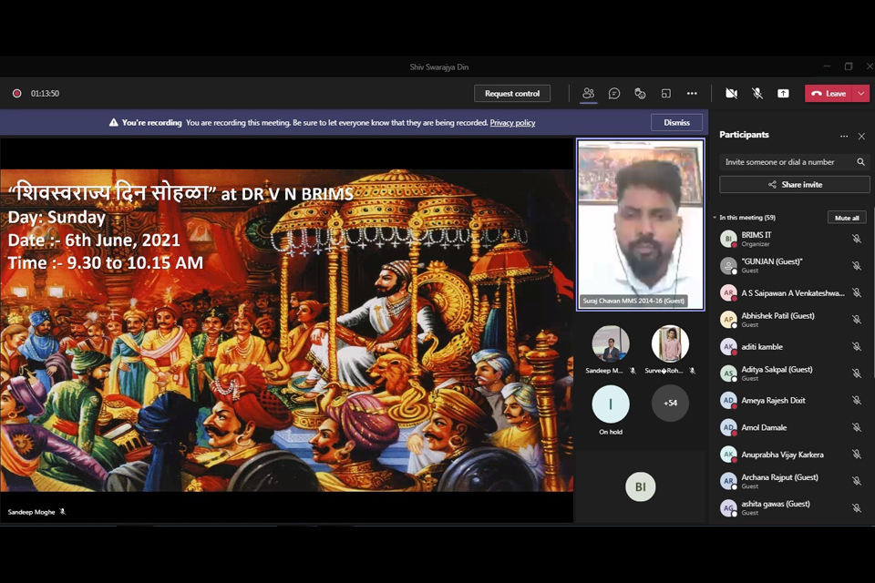This screenshot has width=875, height=583.
Task: Select participant Anuprabha Vijay Karkera name
Action: pyautogui.click(x=782, y=455)
